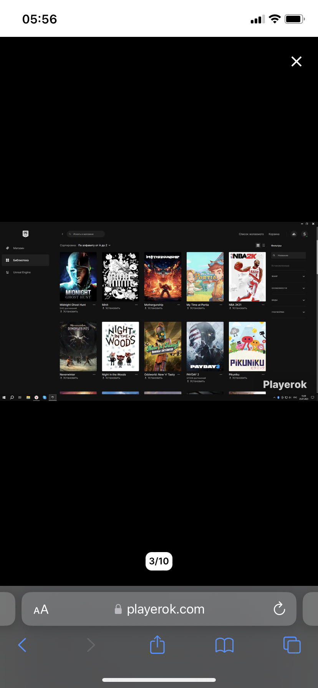This screenshot has width=318, height=688.
Task: Open the Mothergunship cover
Action: coord(163,276)
